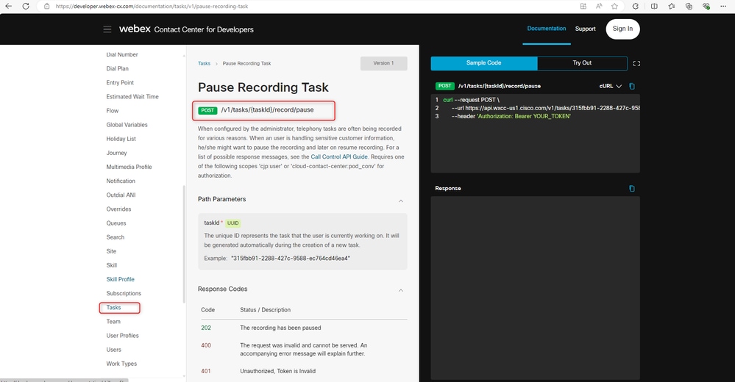Open the hamburger menu beside the webex logo
Image resolution: width=735 pixels, height=382 pixels.
[107, 29]
